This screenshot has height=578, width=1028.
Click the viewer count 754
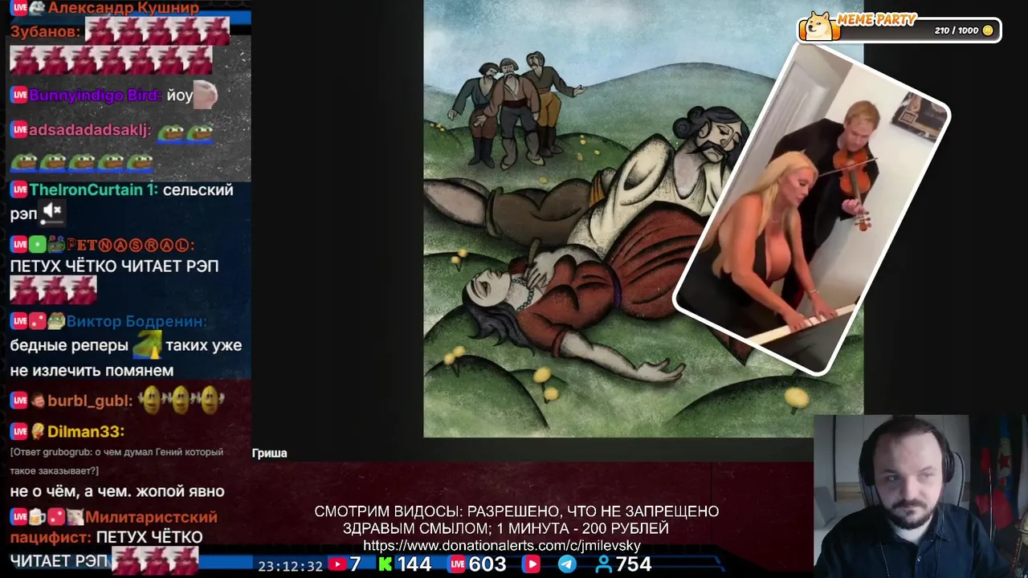pyautogui.click(x=634, y=564)
